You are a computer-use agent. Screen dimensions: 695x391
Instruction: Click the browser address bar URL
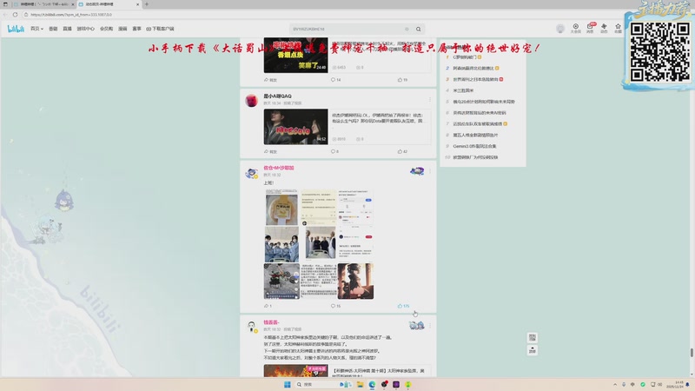coord(71,15)
